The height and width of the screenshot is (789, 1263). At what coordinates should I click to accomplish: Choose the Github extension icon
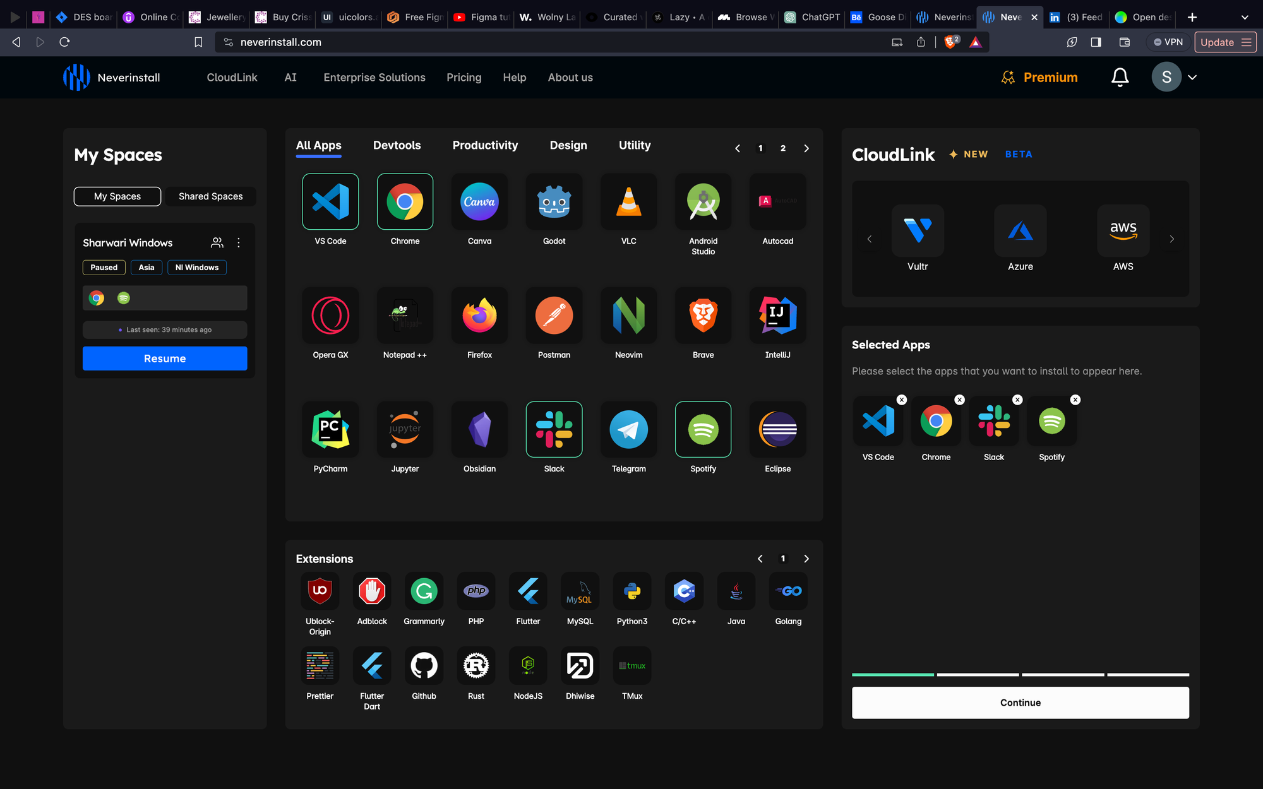pos(424,666)
